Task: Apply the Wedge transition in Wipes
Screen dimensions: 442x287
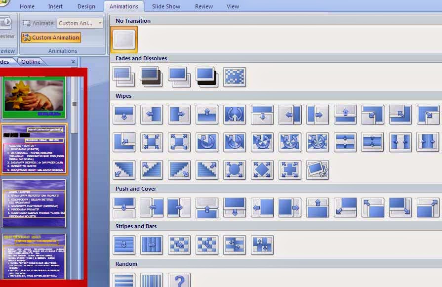Action: (x=235, y=114)
